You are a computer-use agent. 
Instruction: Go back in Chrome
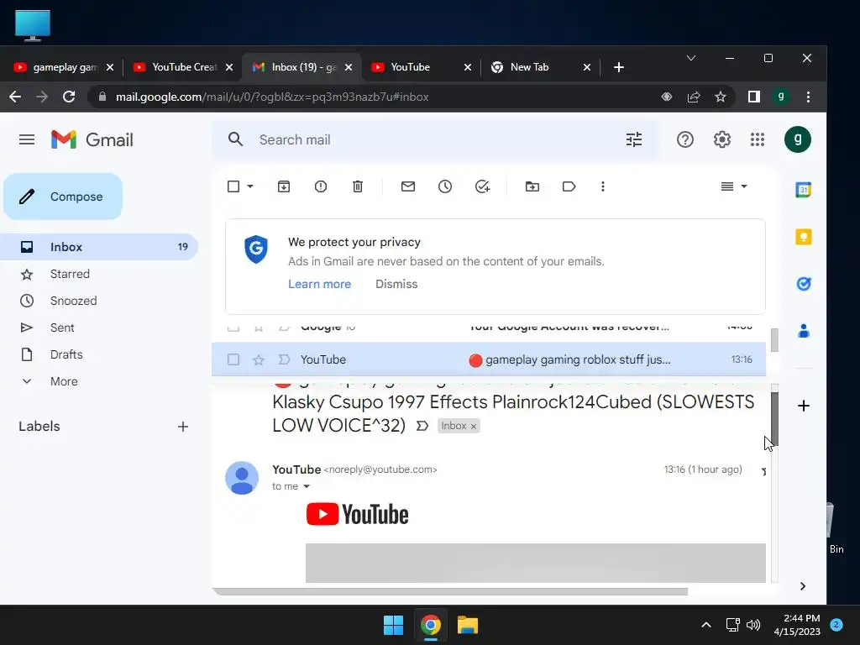15,97
